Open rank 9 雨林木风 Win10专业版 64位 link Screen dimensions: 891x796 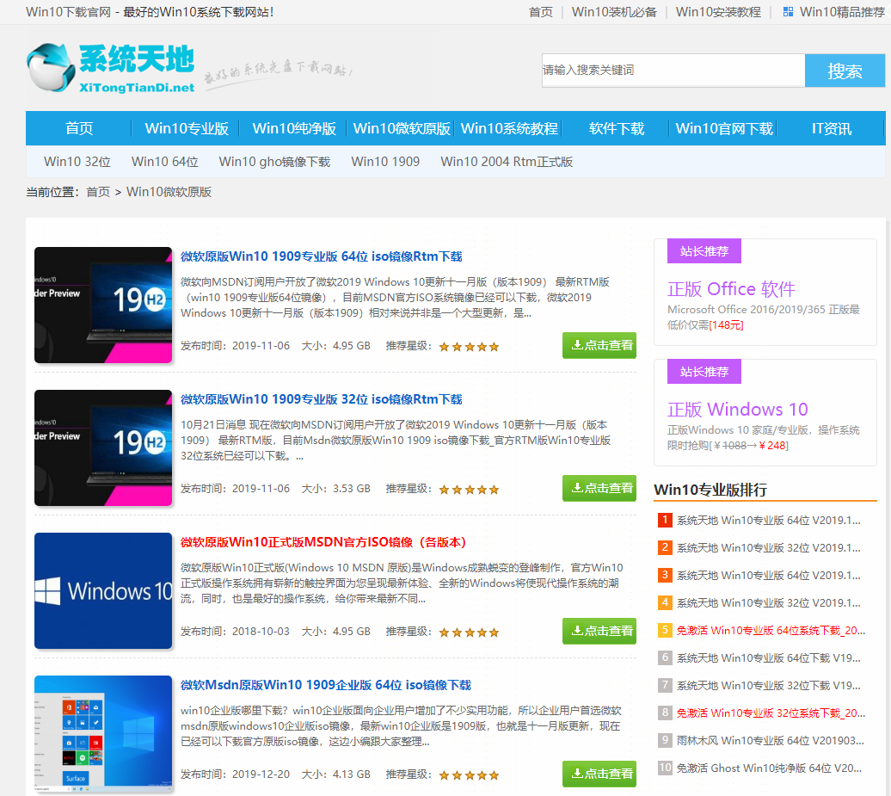click(x=770, y=740)
